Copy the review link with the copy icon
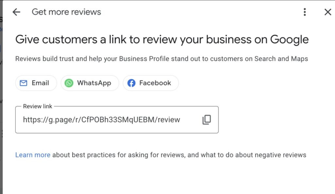The width and height of the screenshot is (335, 194). tap(206, 120)
